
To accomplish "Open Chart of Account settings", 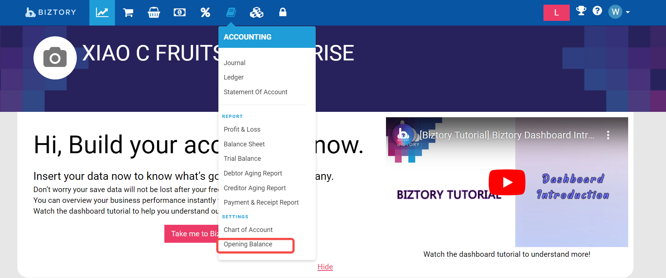I will click(248, 230).
